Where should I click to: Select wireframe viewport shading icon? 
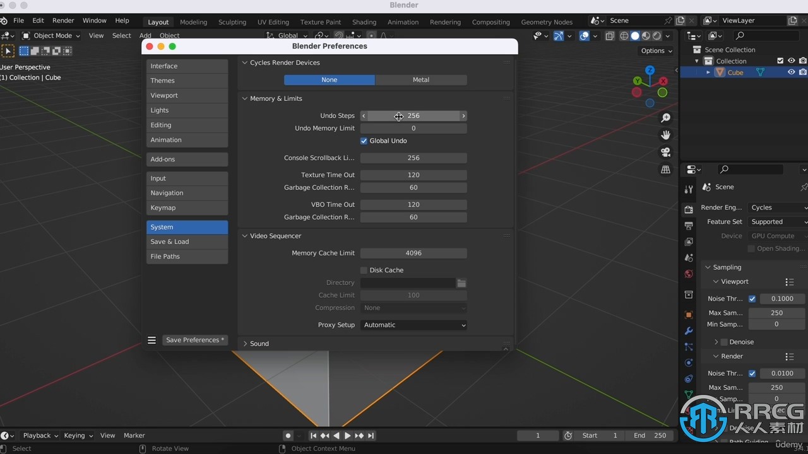click(624, 36)
